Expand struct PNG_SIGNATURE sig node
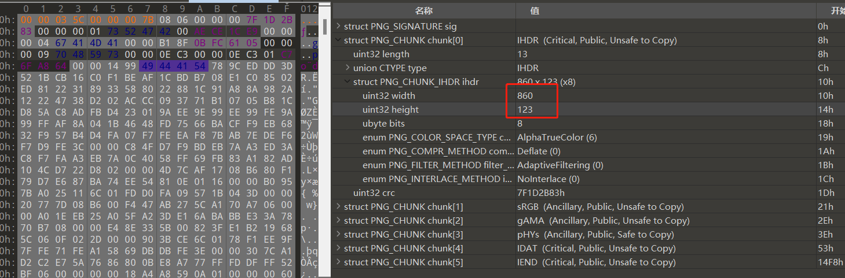This screenshot has height=278, width=845. coord(338,26)
